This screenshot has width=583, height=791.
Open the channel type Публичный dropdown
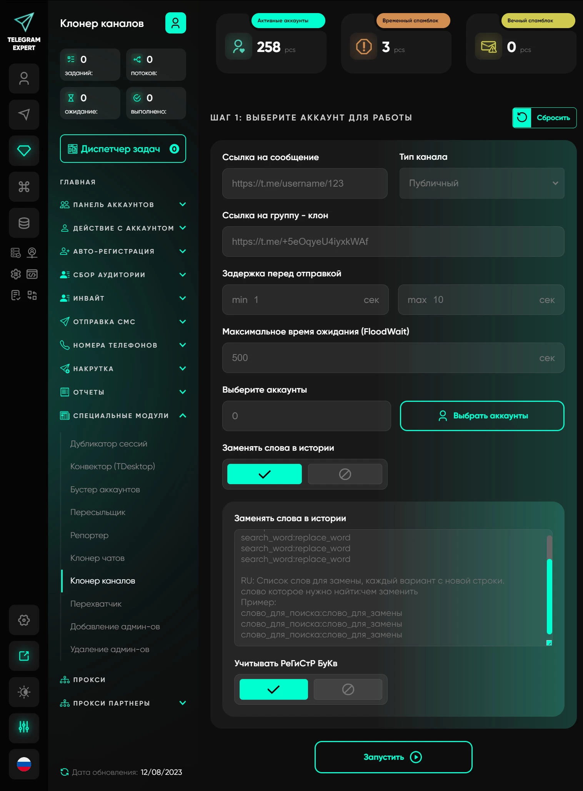pos(482,183)
